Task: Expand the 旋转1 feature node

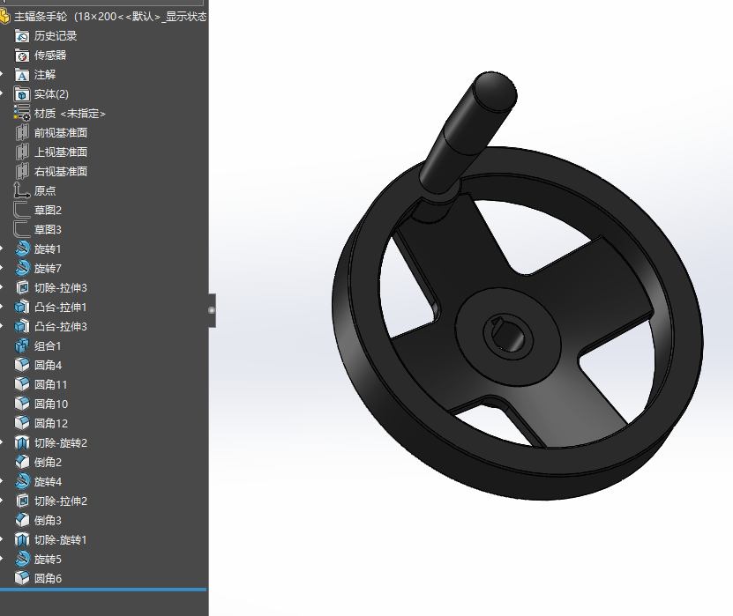Action: pos(2,249)
